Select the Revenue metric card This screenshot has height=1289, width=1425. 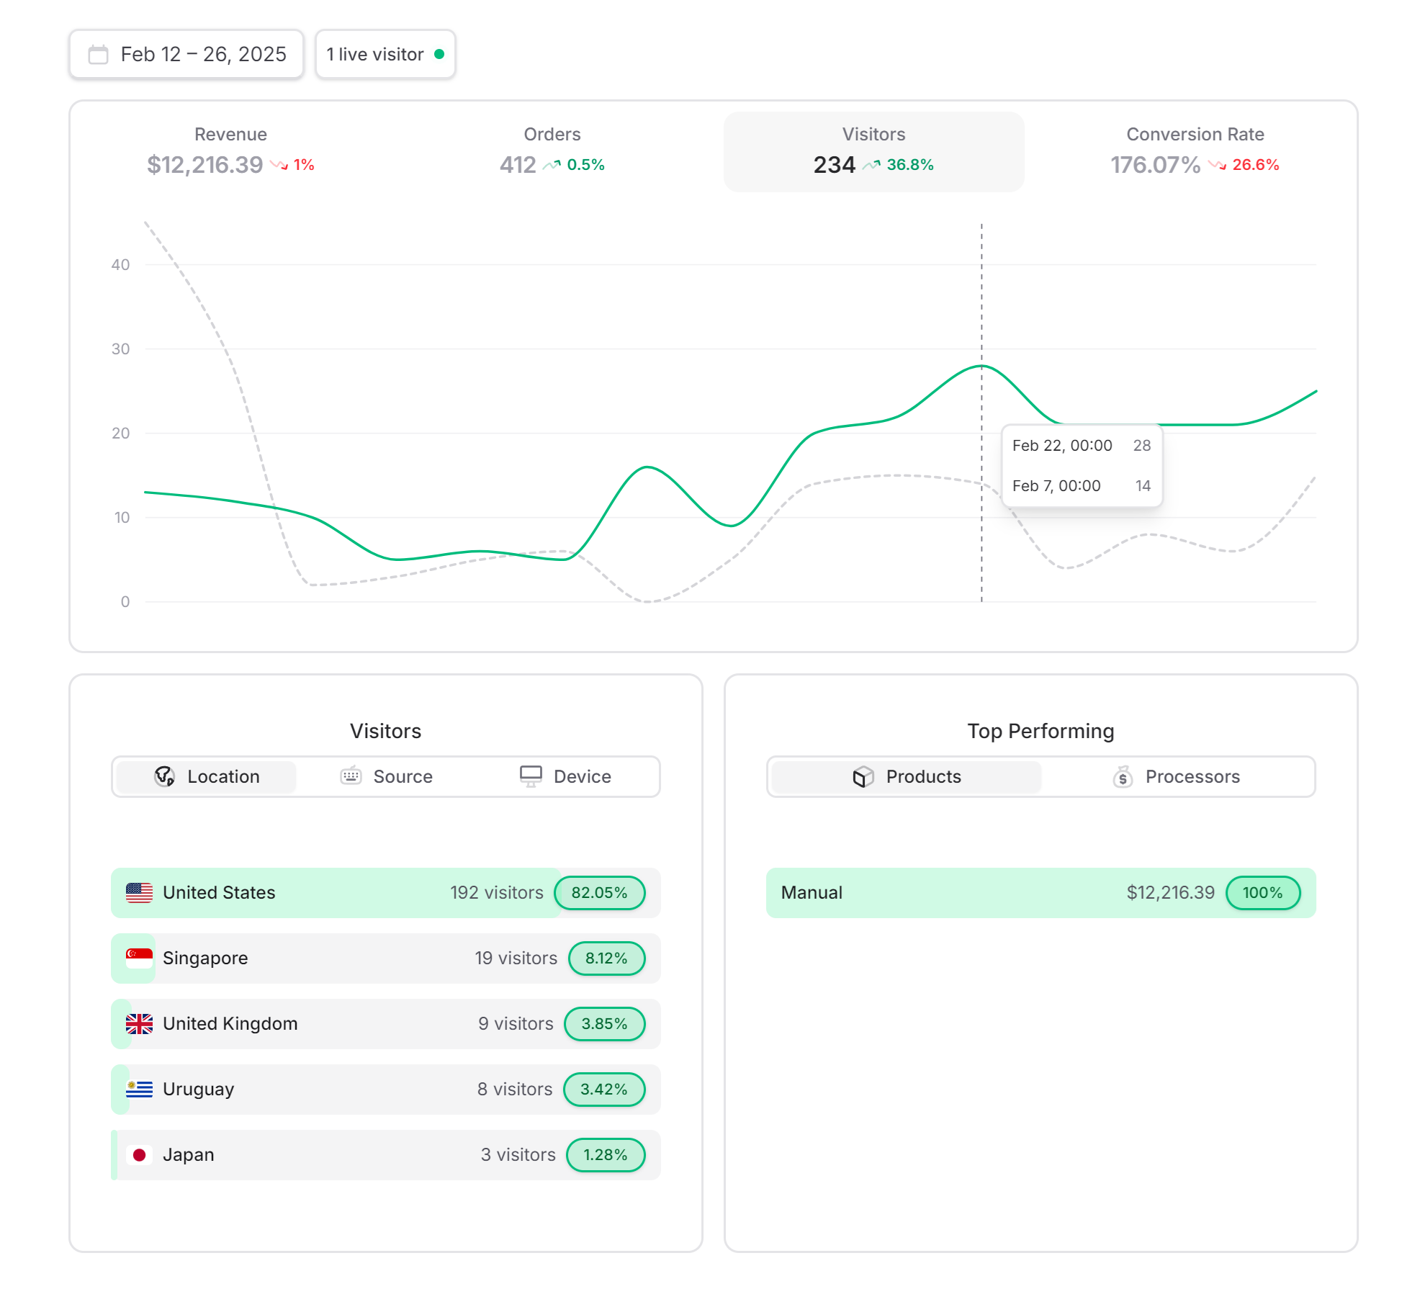(230, 152)
